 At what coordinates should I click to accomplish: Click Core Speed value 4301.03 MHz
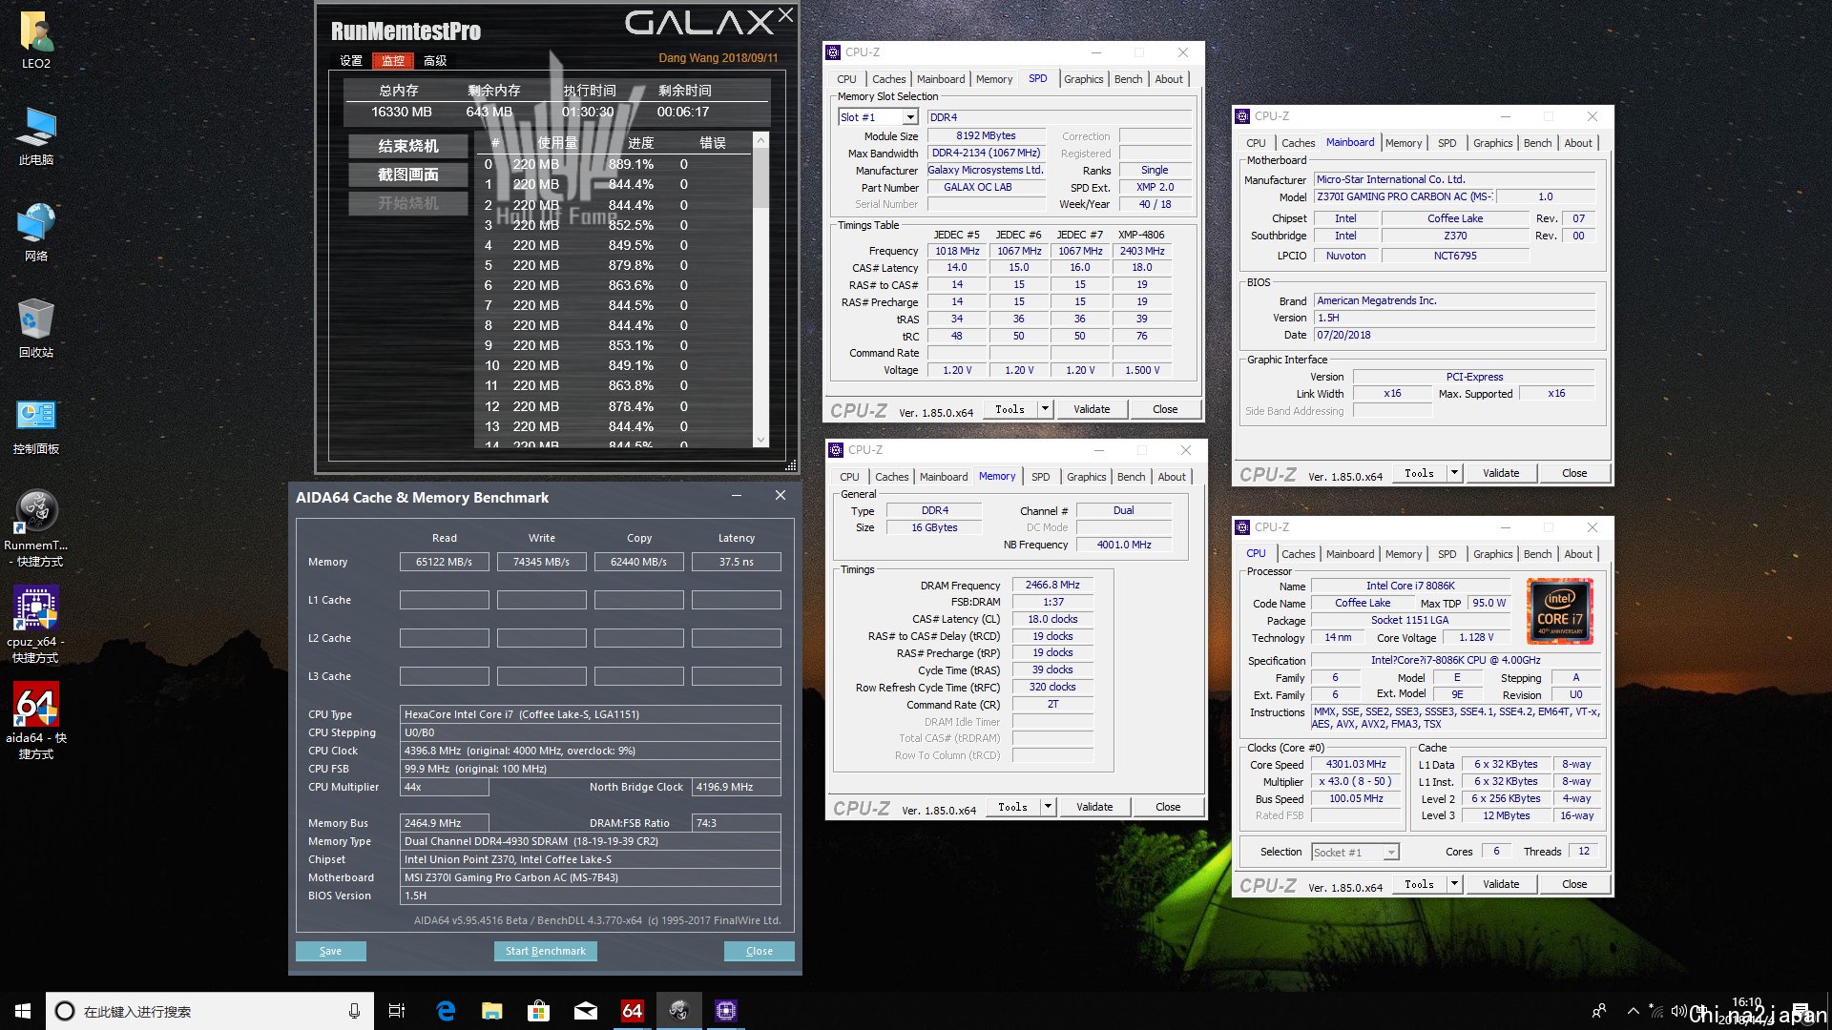click(1356, 765)
